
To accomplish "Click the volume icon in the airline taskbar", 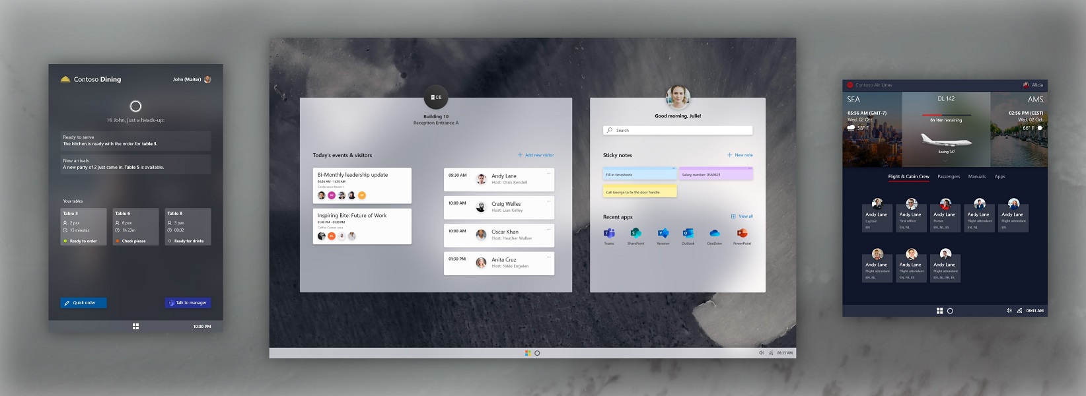I will pos(1009,311).
